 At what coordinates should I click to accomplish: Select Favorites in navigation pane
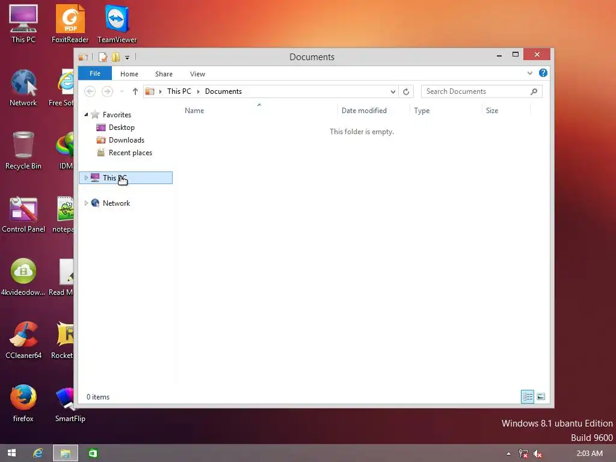(117, 115)
